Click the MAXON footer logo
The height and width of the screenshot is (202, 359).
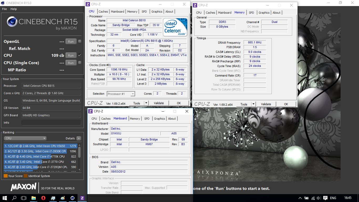[x=24, y=187]
